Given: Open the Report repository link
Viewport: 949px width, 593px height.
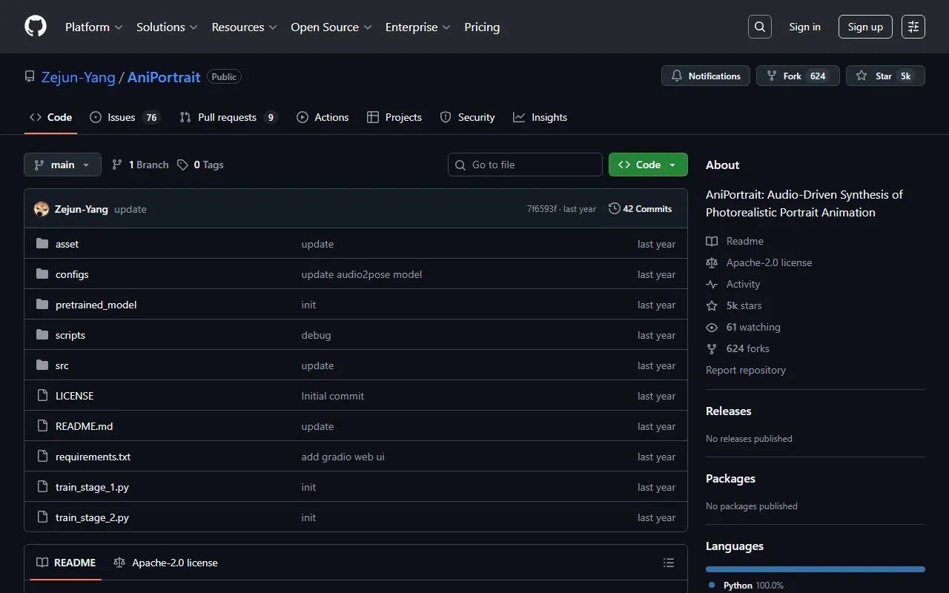Looking at the screenshot, I should [745, 370].
